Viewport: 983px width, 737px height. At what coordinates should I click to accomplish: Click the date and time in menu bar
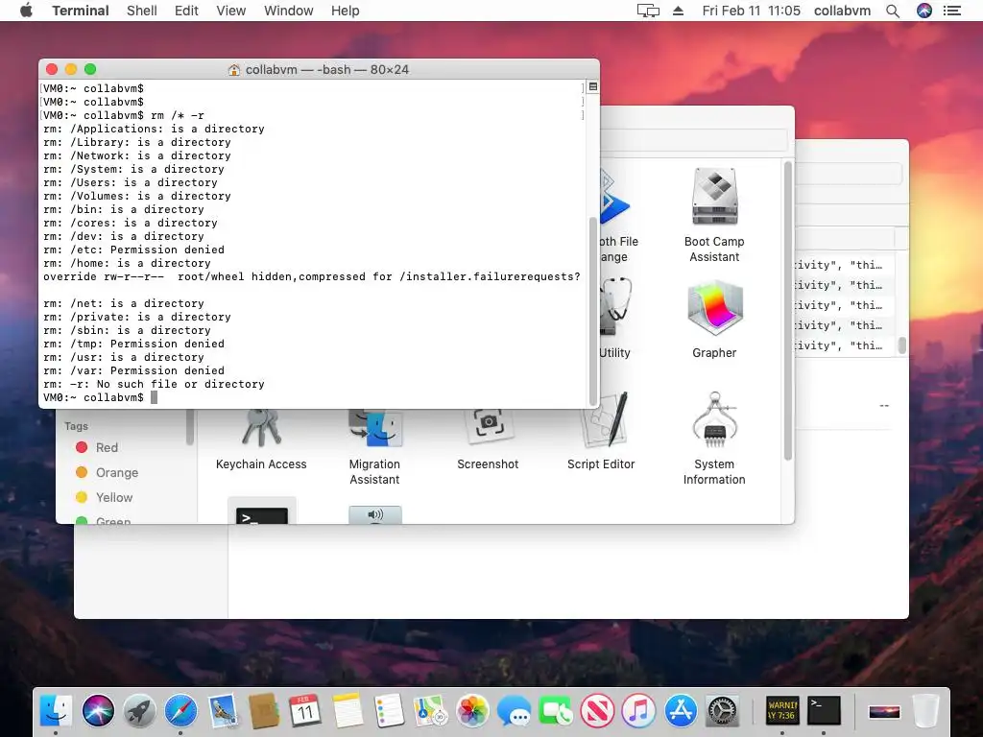point(751,11)
